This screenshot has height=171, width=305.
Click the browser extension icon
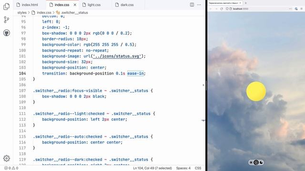(296, 9)
